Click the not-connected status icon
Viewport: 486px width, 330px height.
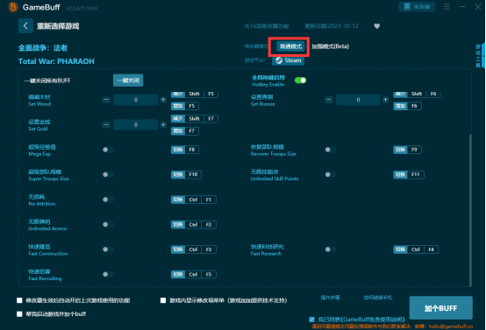coord(407,6)
